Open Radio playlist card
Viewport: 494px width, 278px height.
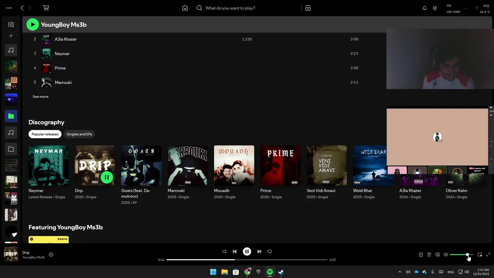(49, 239)
